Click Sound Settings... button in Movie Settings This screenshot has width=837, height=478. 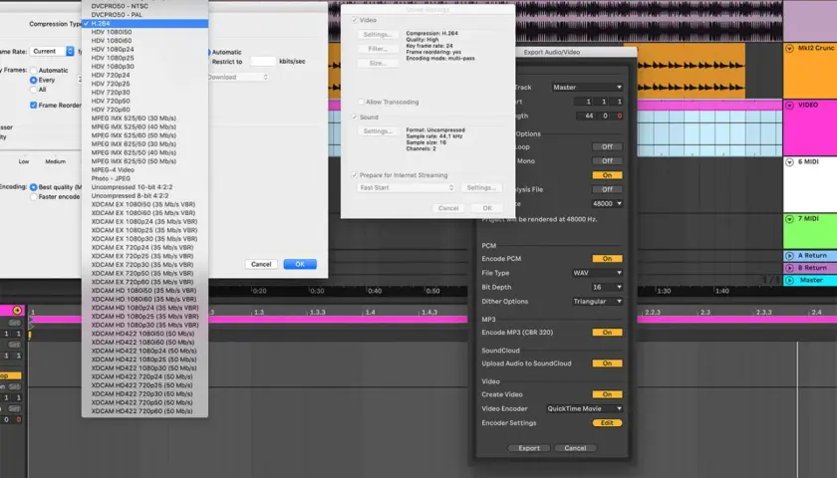click(378, 131)
